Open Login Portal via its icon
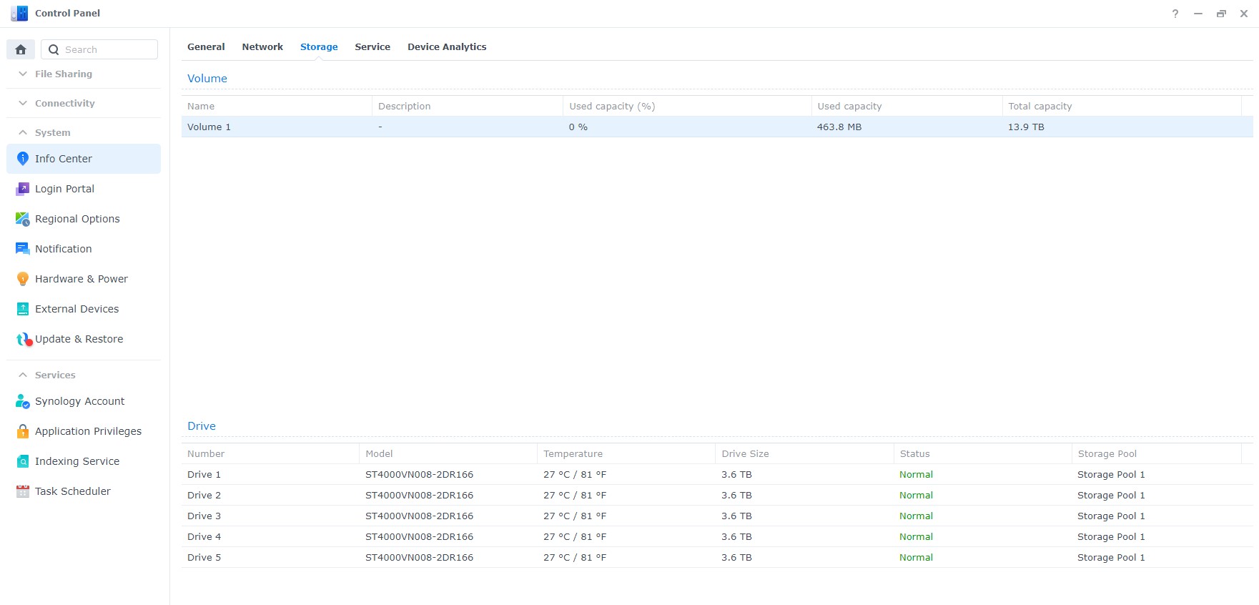This screenshot has width=1259, height=605. [x=22, y=189]
